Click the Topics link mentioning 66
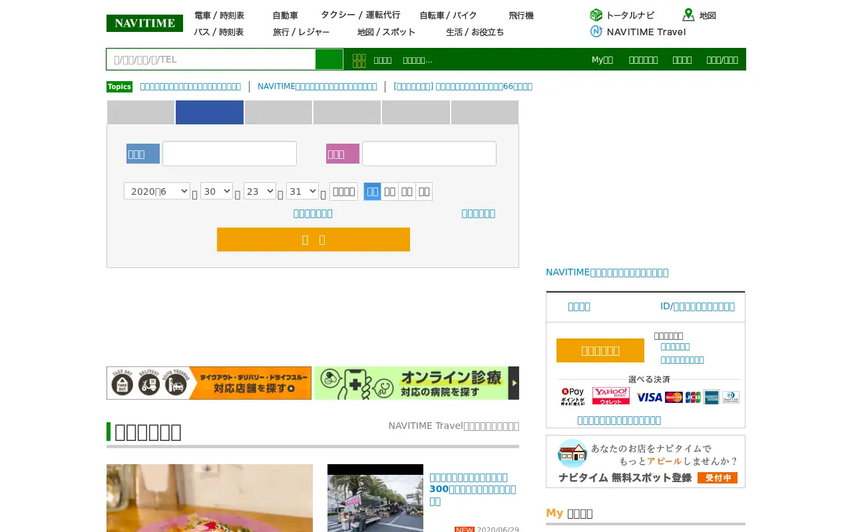Image resolution: width=852 pixels, height=532 pixels. click(x=463, y=86)
